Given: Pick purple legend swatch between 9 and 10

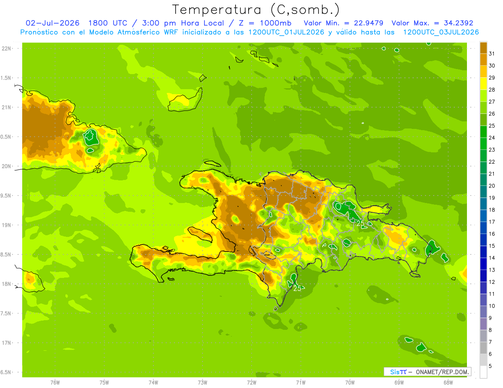Looking at the screenshot, I should click(483, 312).
